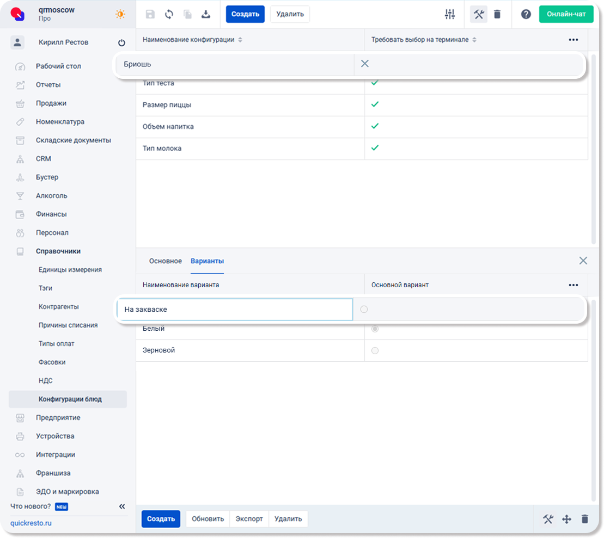The height and width of the screenshot is (538, 604).
Task: Open the sliders filter settings icon
Action: [x=449, y=14]
